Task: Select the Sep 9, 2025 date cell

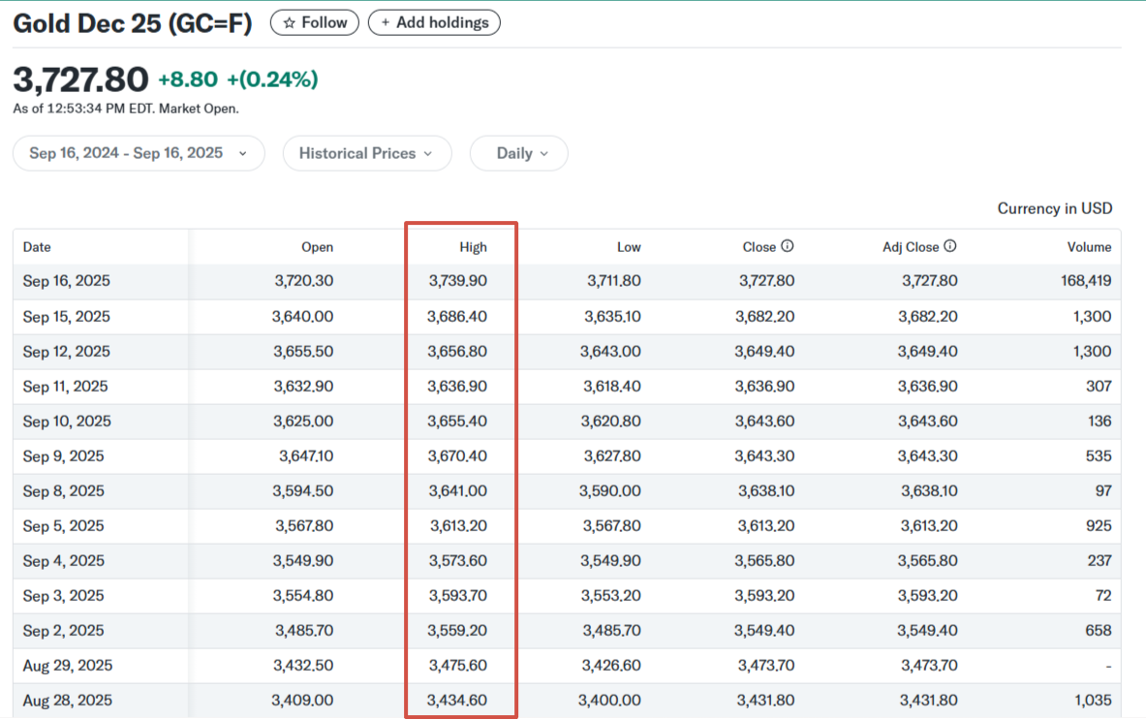Action: 64,456
